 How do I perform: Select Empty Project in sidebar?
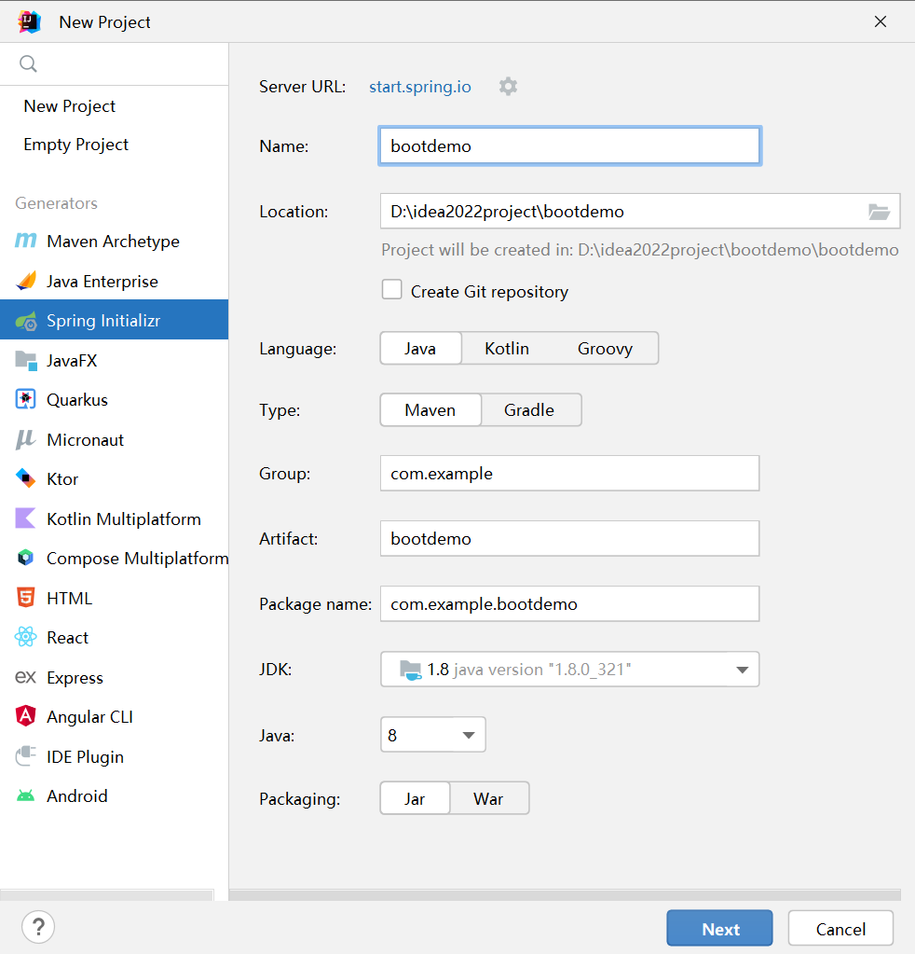pos(76,145)
